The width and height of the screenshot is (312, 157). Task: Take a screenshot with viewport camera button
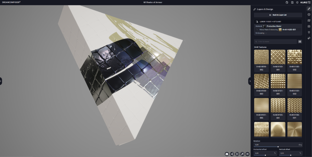pos(227,154)
